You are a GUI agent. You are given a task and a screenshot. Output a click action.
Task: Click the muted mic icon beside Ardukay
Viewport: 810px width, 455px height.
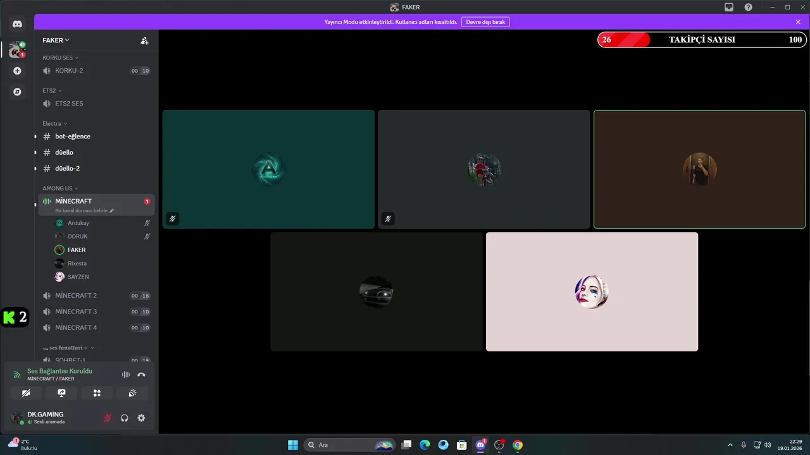click(147, 223)
